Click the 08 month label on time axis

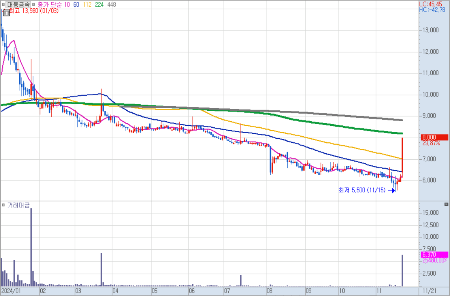tap(269, 291)
